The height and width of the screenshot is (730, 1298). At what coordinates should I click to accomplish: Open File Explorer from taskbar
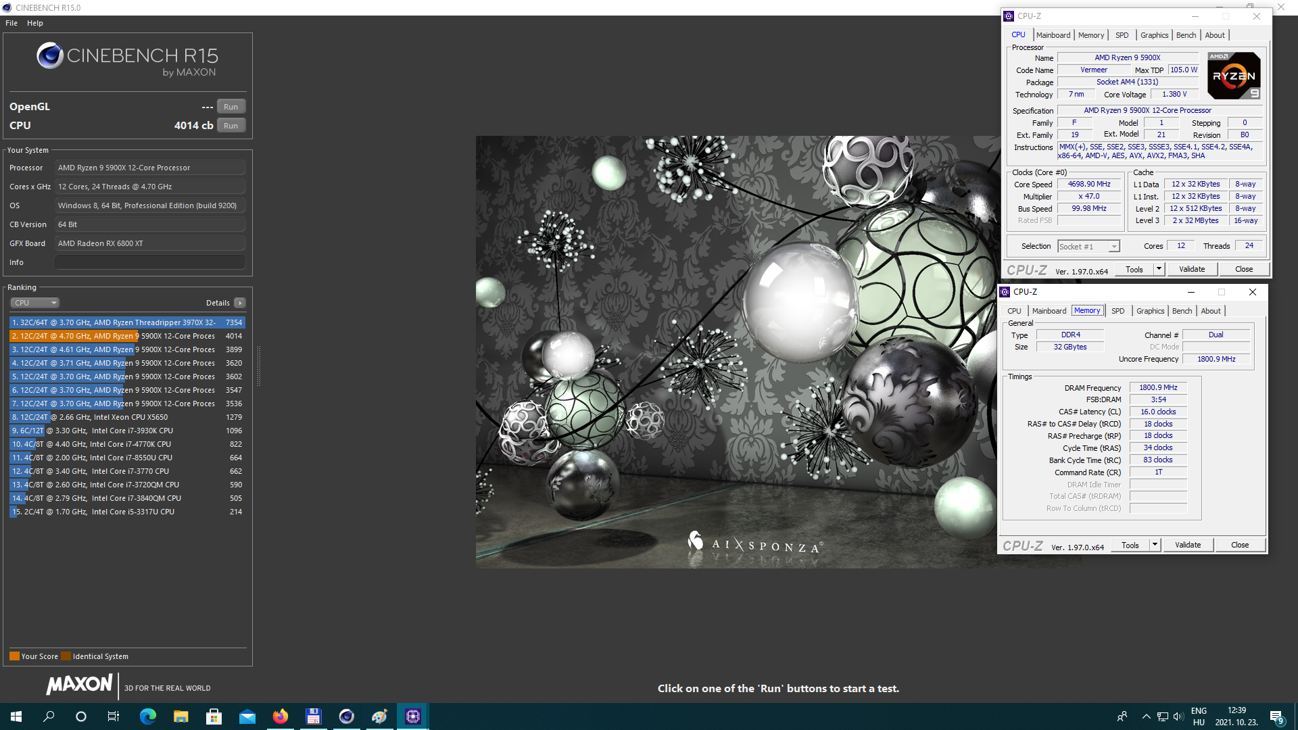pos(181,716)
